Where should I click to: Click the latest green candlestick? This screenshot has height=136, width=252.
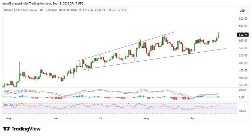tap(218, 36)
